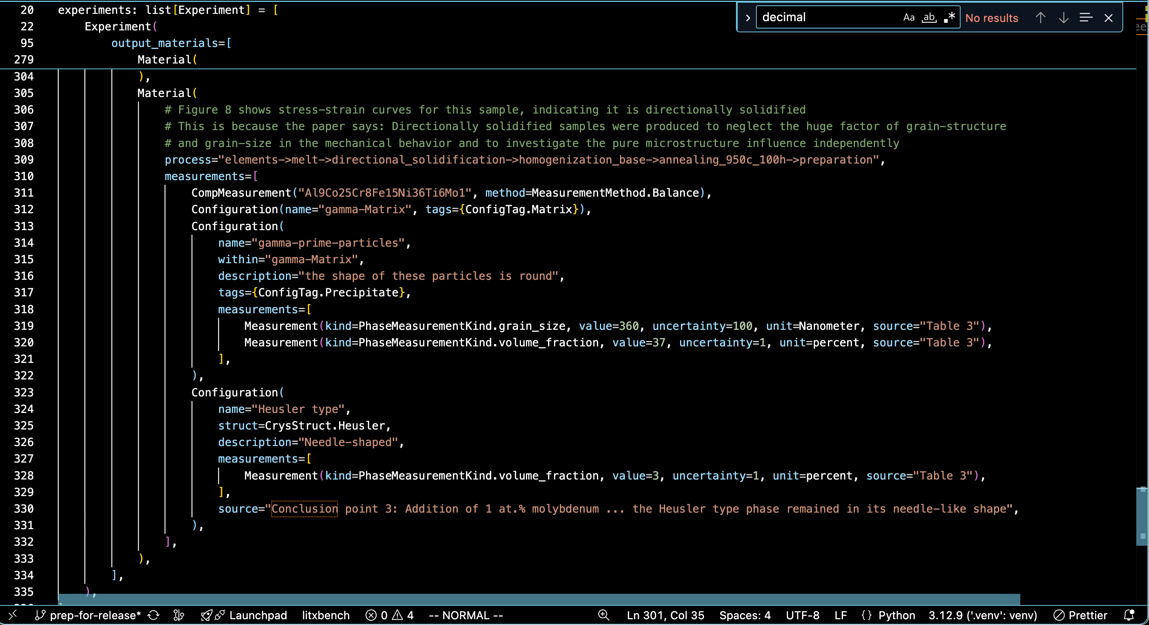Change file encoding UTF-8
1149x625 pixels.
[x=802, y=615]
